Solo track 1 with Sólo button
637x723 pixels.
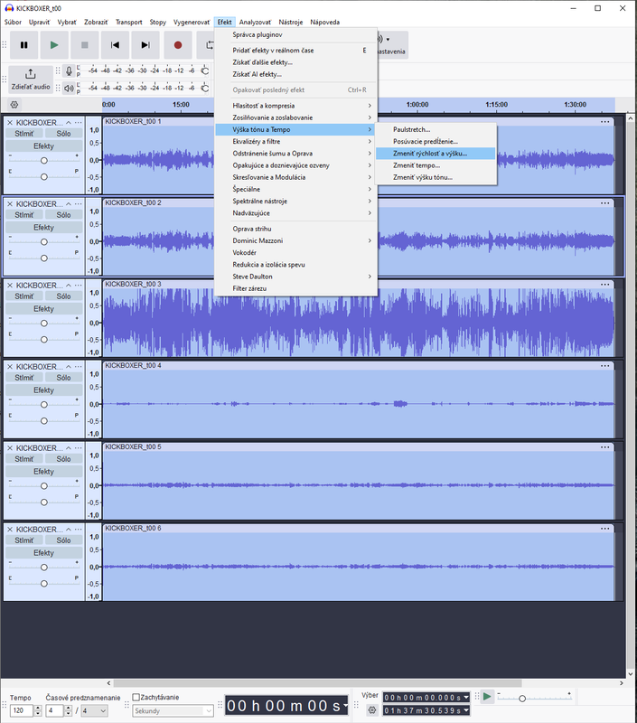[x=63, y=134]
